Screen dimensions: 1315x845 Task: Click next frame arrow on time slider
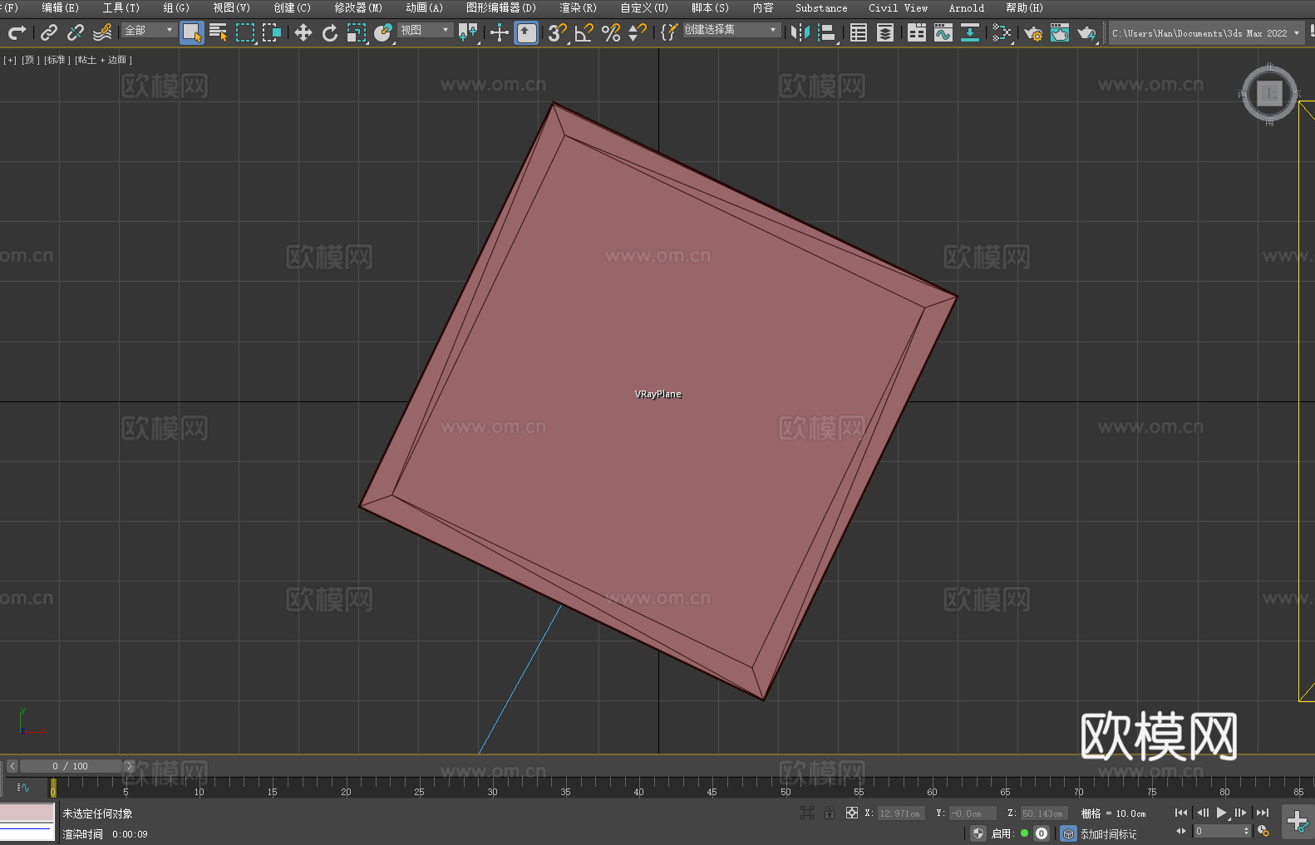[129, 766]
